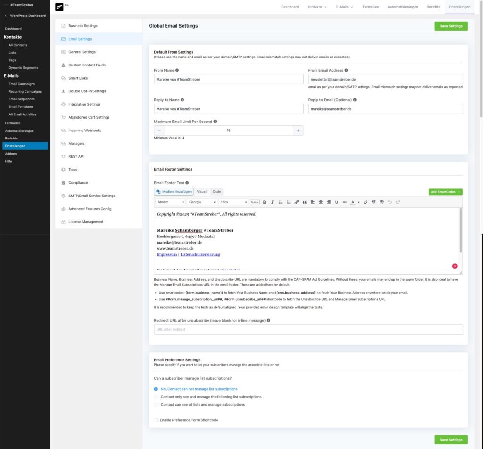
Task: Open Double Opt-in Settings in sidebar
Action: pyautogui.click(x=87, y=91)
